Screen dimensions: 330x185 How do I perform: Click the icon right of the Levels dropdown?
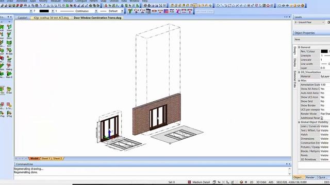[328, 22]
